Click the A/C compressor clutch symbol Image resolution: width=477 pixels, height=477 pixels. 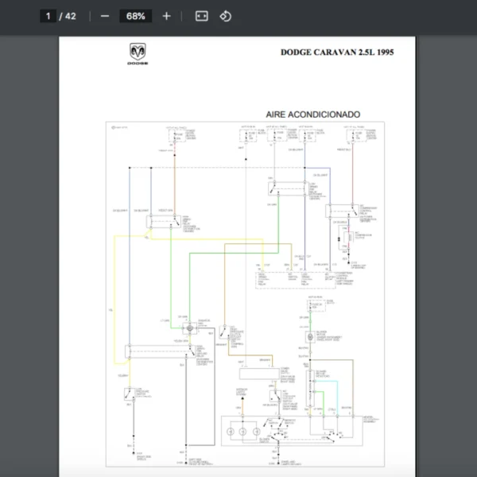(x=345, y=238)
